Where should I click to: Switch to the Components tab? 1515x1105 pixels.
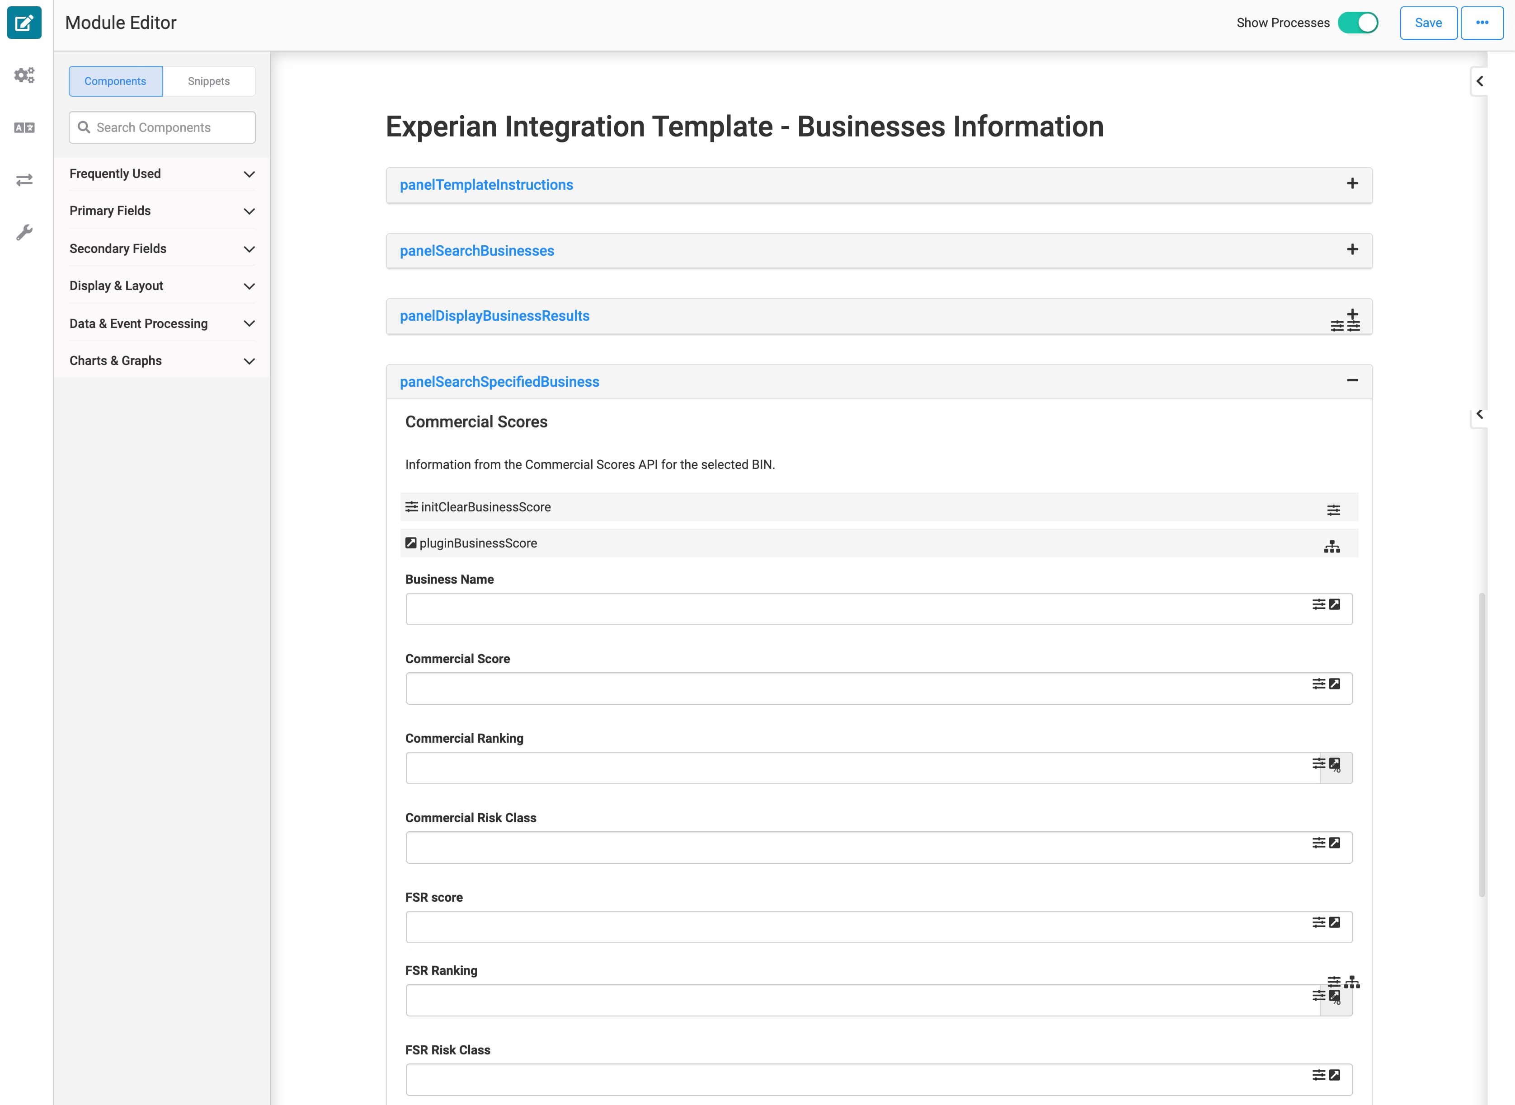click(x=115, y=81)
